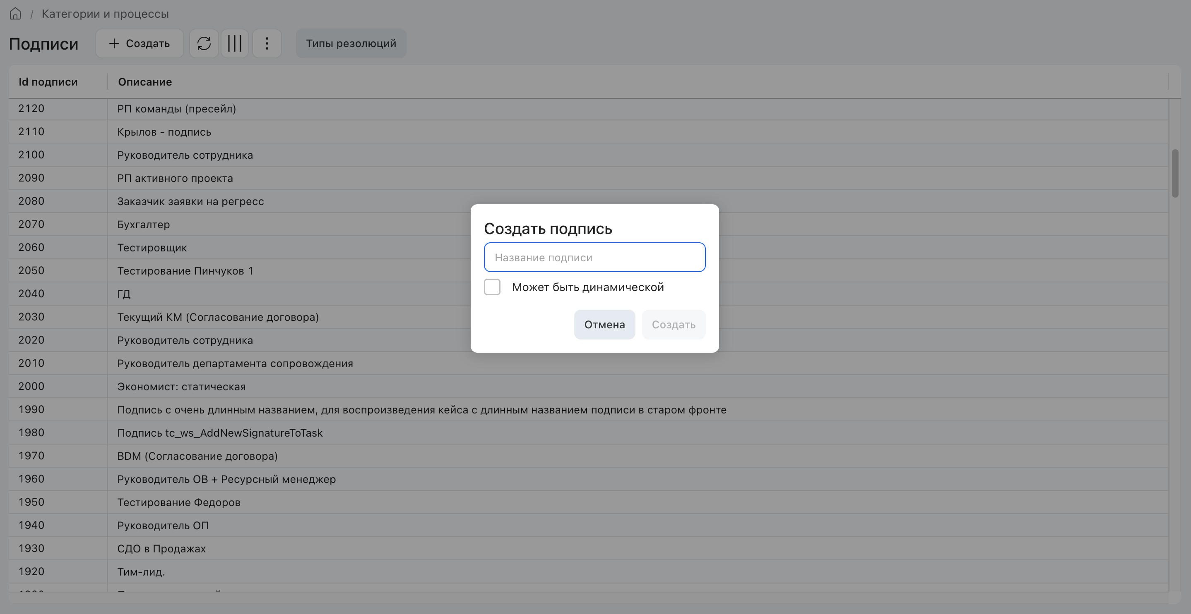Image resolution: width=1191 pixels, height=614 pixels.
Task: Select the row with the very long signature name
Action: click(x=588, y=409)
